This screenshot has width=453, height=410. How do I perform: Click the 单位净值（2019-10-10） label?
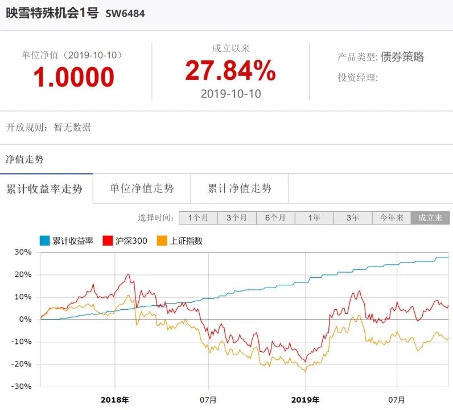click(72, 55)
